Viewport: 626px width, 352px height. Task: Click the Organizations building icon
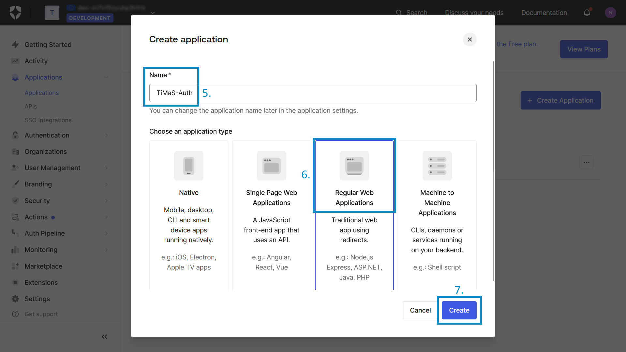(15, 152)
